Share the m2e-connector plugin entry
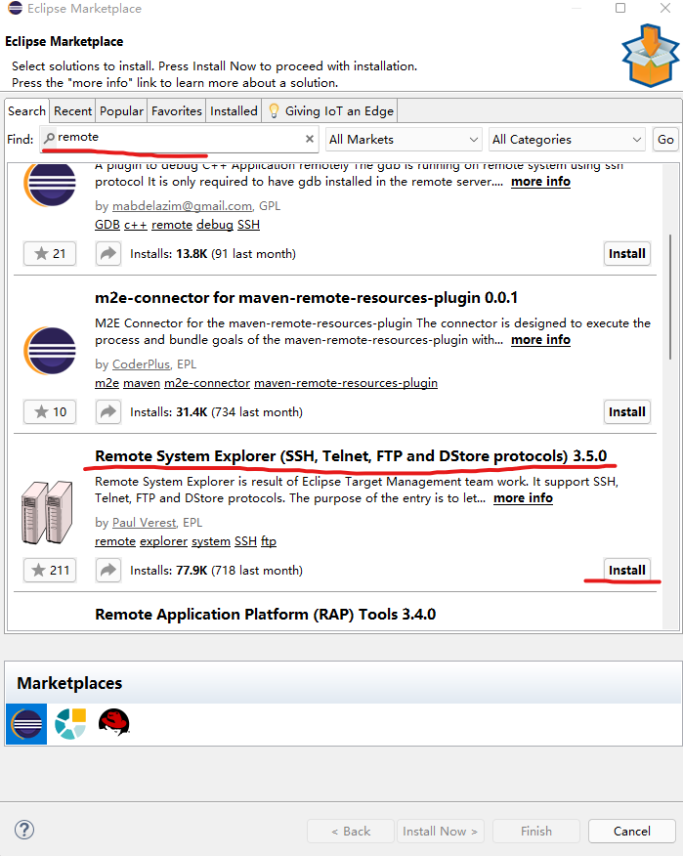Image resolution: width=683 pixels, height=856 pixels. click(108, 411)
